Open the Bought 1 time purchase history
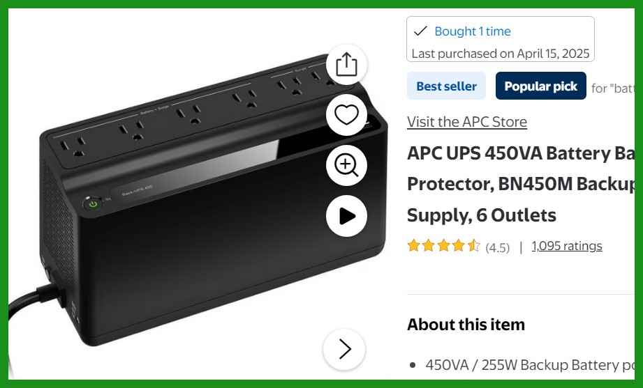Screen dimensions: 643x388 473,31
